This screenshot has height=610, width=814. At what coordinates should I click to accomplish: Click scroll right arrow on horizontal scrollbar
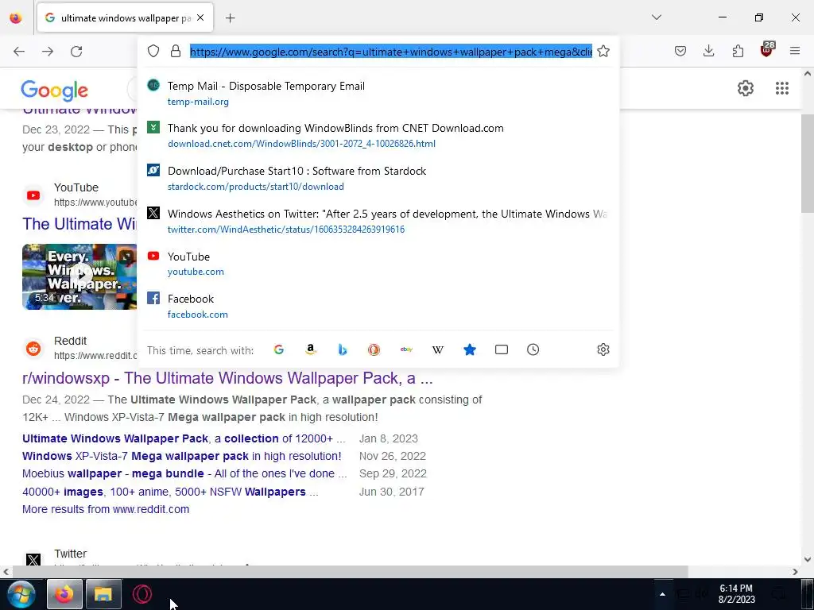795,572
